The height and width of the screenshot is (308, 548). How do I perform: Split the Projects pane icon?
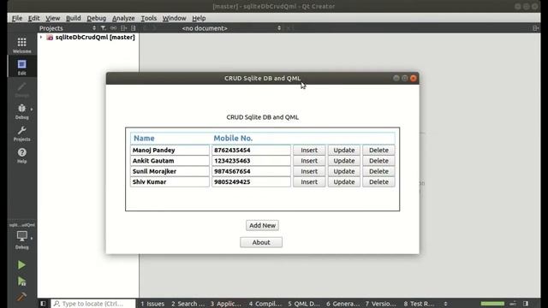tap(123, 28)
